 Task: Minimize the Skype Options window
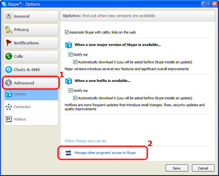point(203,4)
